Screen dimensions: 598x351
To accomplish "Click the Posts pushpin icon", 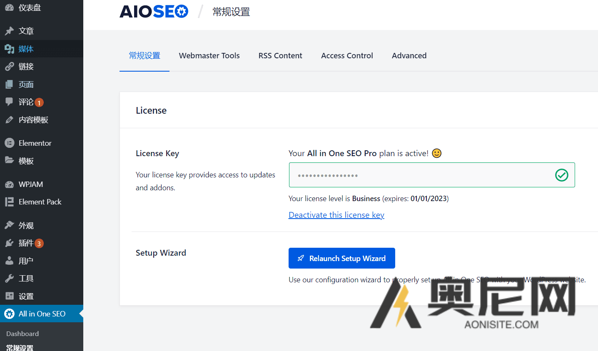I will [x=9, y=31].
